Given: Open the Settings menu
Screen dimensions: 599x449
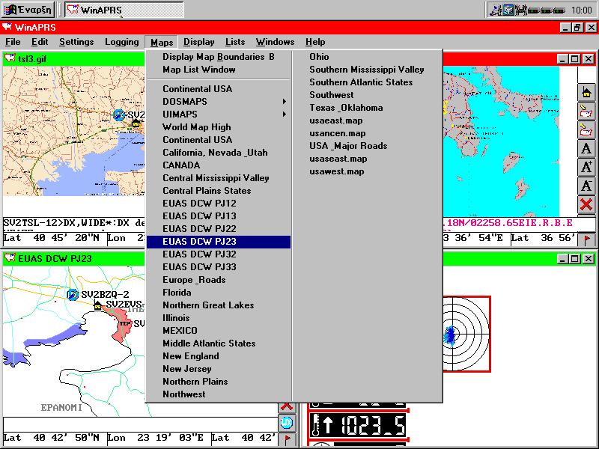Looking at the screenshot, I should (x=76, y=42).
